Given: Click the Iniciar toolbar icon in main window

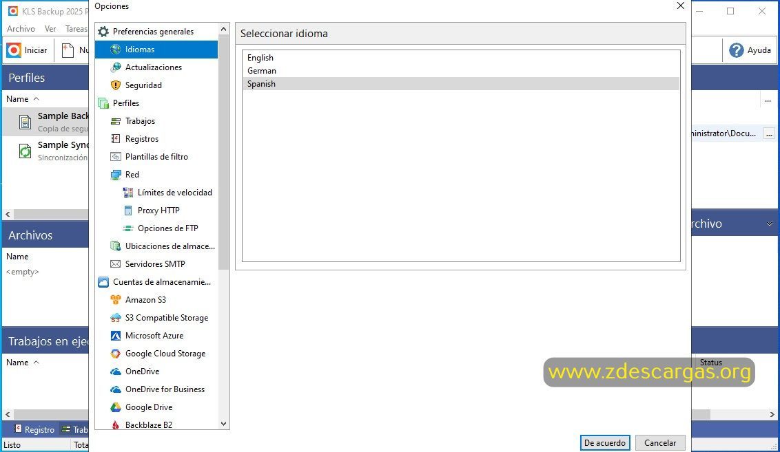Looking at the screenshot, I should (x=14, y=50).
